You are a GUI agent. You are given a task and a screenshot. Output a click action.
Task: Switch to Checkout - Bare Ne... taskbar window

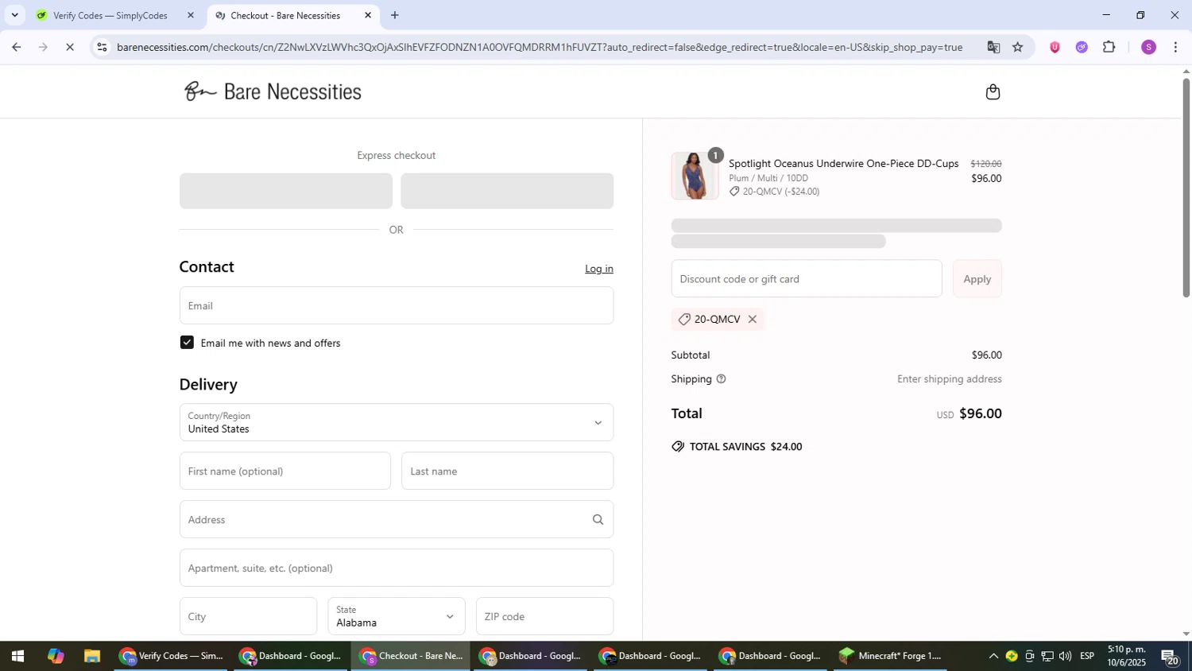[x=411, y=657]
